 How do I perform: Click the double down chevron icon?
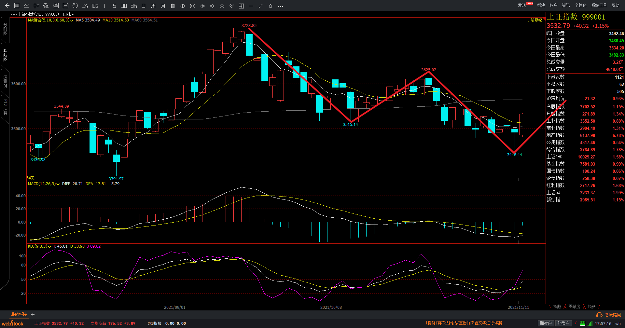pyautogui.click(x=232, y=6)
